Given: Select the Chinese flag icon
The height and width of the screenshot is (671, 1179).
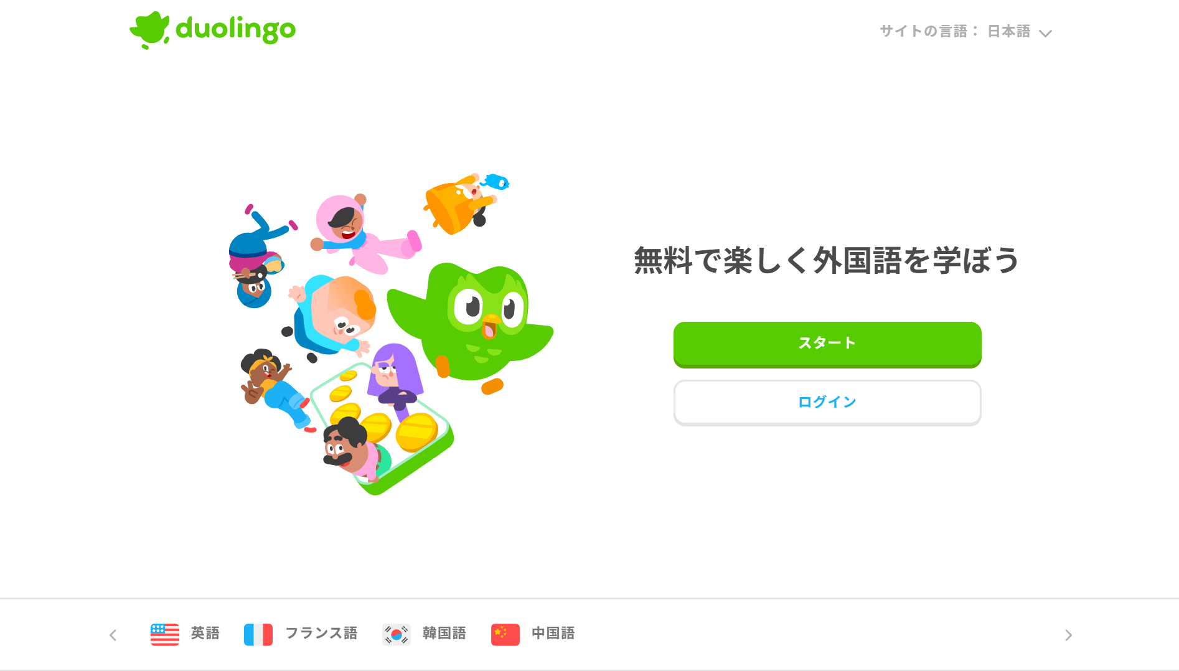Looking at the screenshot, I should tap(505, 634).
